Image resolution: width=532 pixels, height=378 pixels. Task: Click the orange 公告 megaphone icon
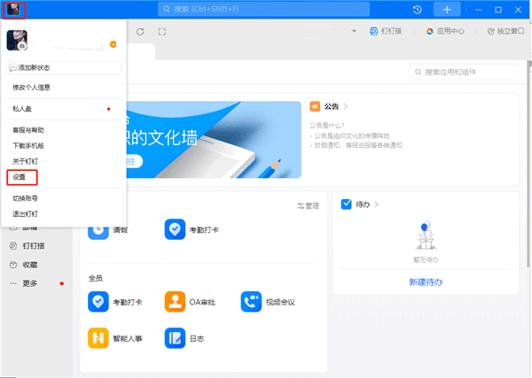click(x=315, y=106)
